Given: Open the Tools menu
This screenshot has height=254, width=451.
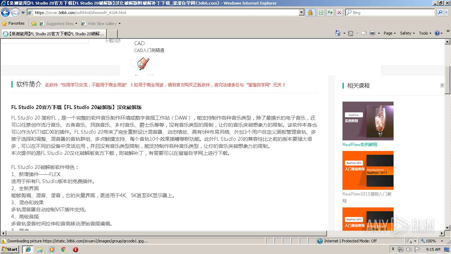Looking at the screenshot, I should click(x=425, y=33).
